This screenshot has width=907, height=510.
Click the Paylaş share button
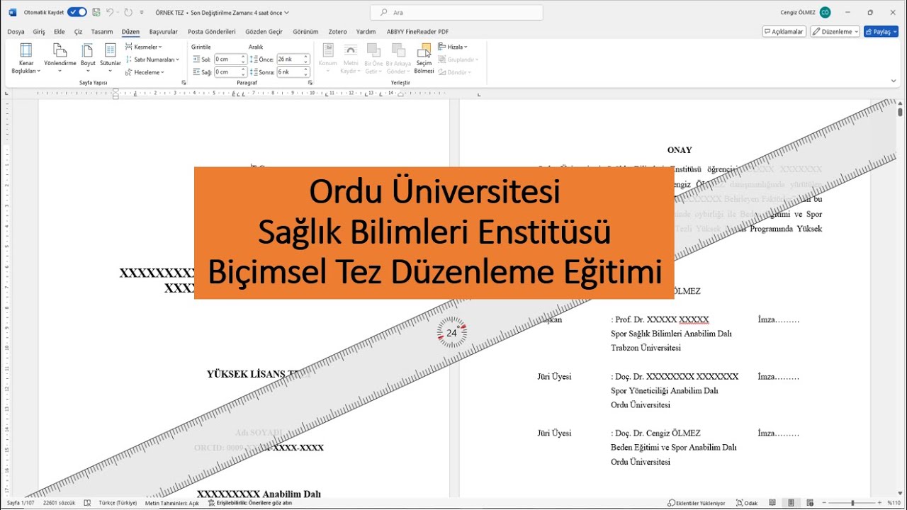[881, 32]
